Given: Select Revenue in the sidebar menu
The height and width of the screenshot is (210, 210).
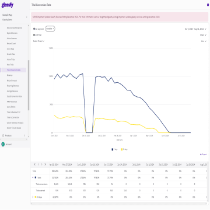Looking at the screenshot, I should [9, 75].
